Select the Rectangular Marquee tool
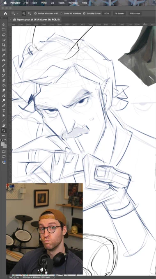The width and height of the screenshot is (156, 279). pos(4,30)
